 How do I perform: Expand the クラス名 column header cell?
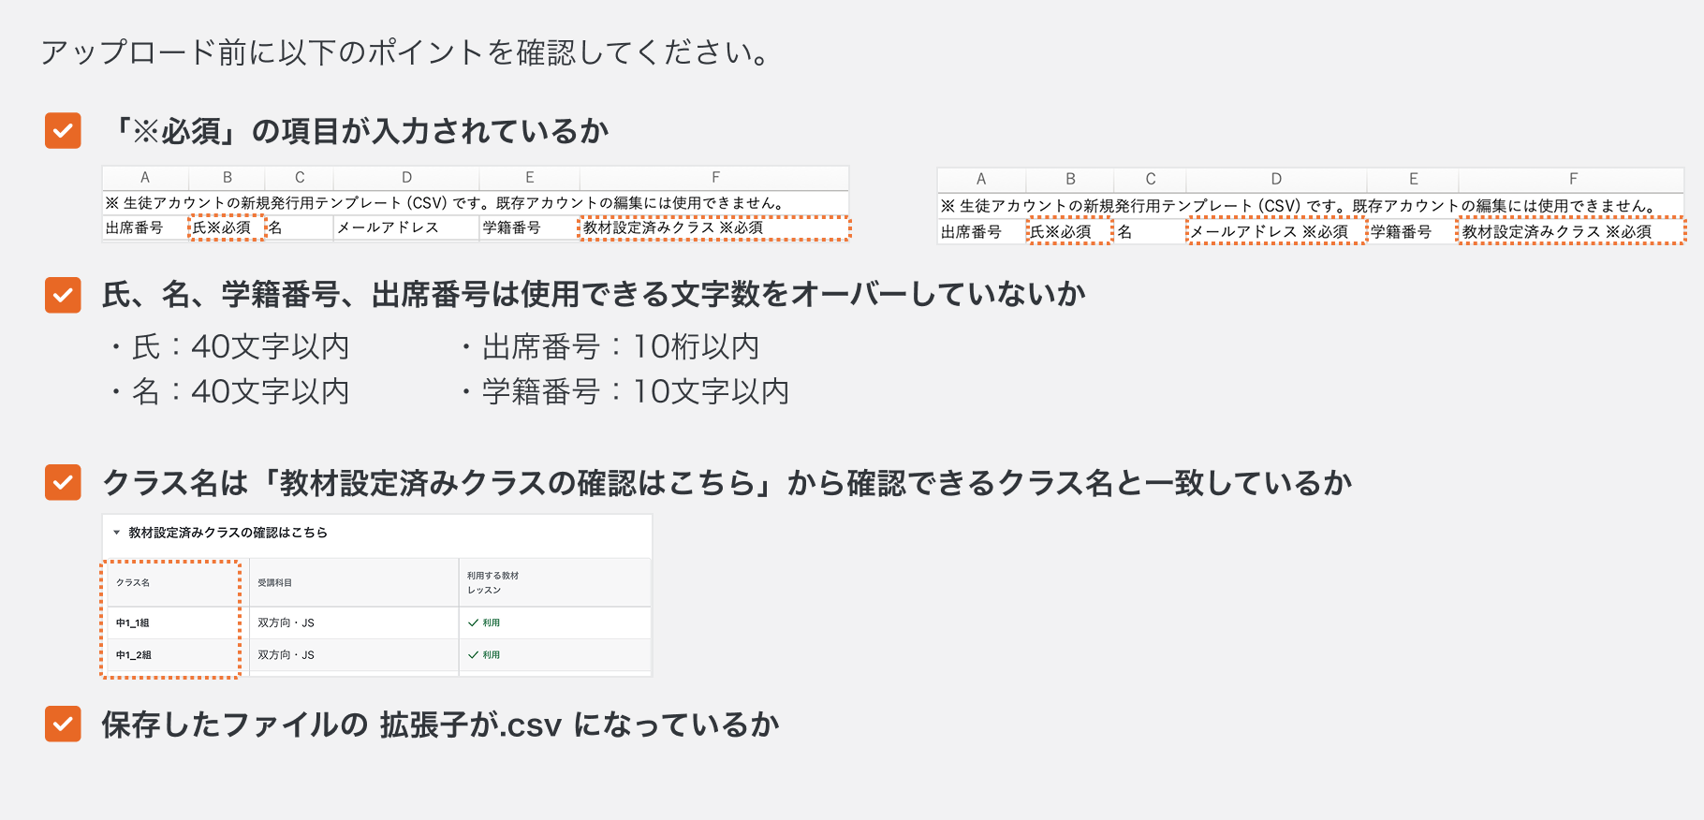[134, 581]
